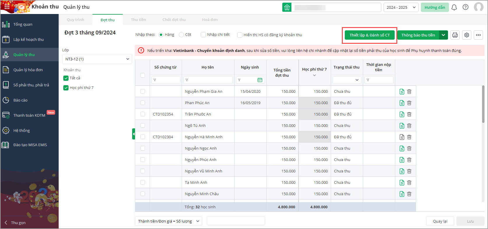The height and width of the screenshot is (229, 488).
Task: Click the Thời gian nộp tiền filter field
Action: [x=379, y=80]
